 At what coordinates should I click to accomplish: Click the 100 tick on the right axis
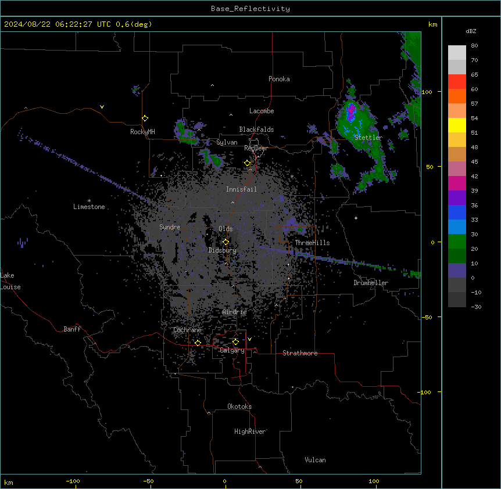(427, 92)
